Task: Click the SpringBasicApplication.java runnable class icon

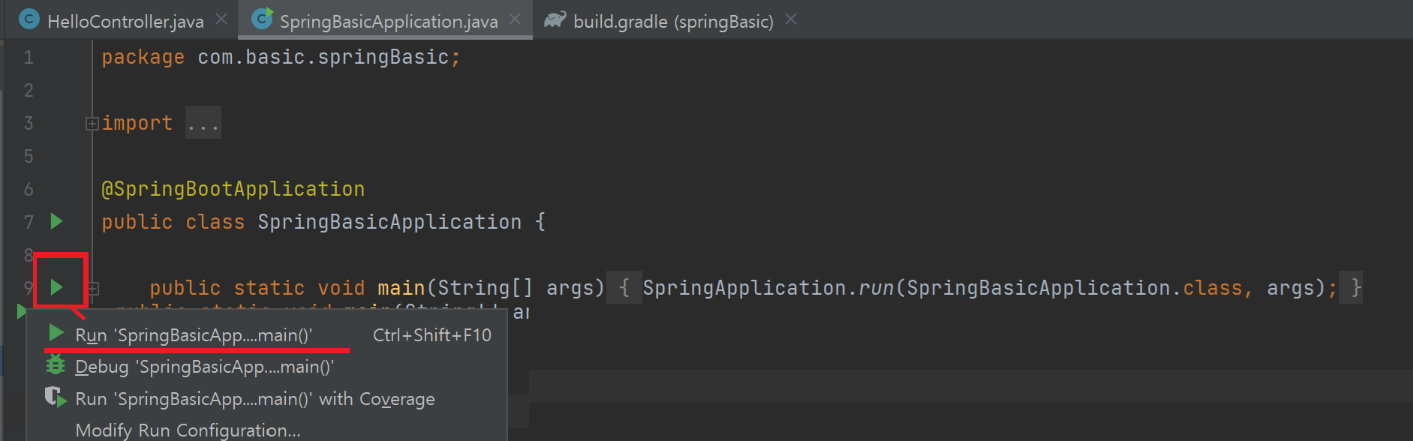Action: pyautogui.click(x=262, y=19)
